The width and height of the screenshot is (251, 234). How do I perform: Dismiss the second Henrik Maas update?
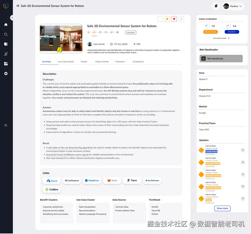(243, 162)
